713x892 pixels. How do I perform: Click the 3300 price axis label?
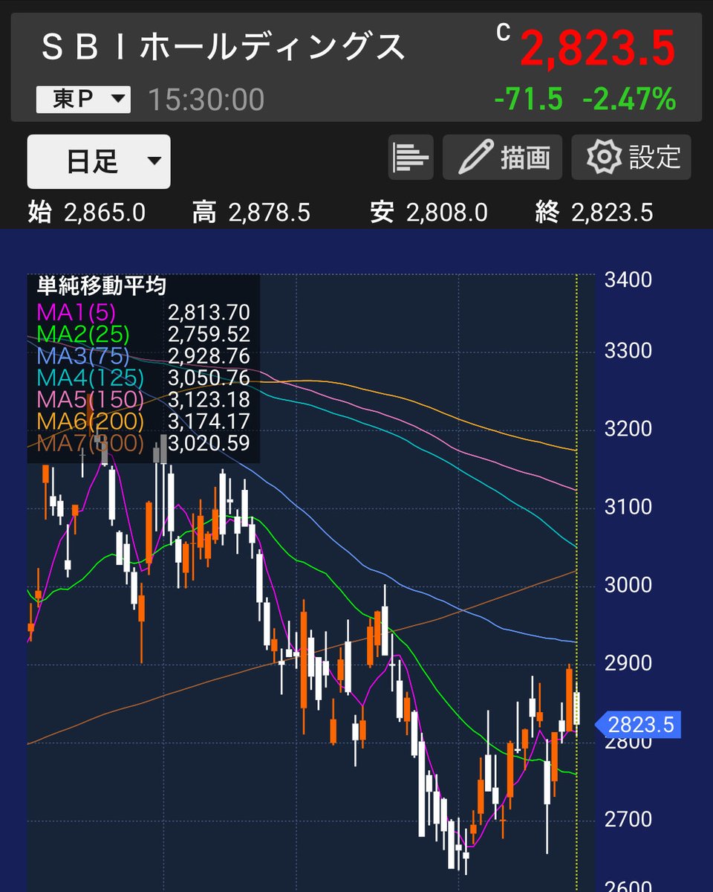coord(628,351)
